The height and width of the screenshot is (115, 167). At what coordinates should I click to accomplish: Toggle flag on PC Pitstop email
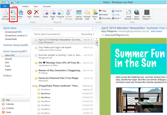[x=92, y=71]
